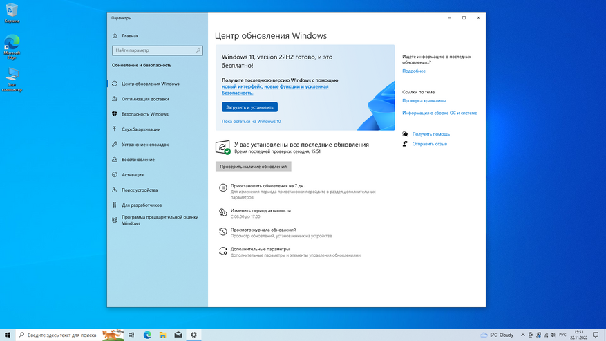The image size is (606, 341).
Task: Click the pause updates icon
Action: point(223,187)
